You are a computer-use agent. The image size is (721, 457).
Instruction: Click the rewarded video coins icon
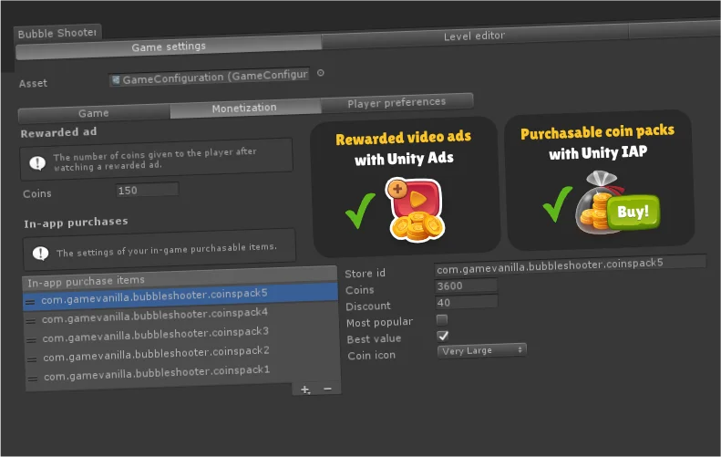click(416, 211)
